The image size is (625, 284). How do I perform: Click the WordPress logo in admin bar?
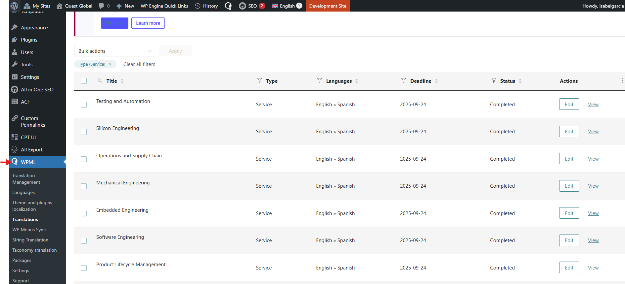[14, 6]
